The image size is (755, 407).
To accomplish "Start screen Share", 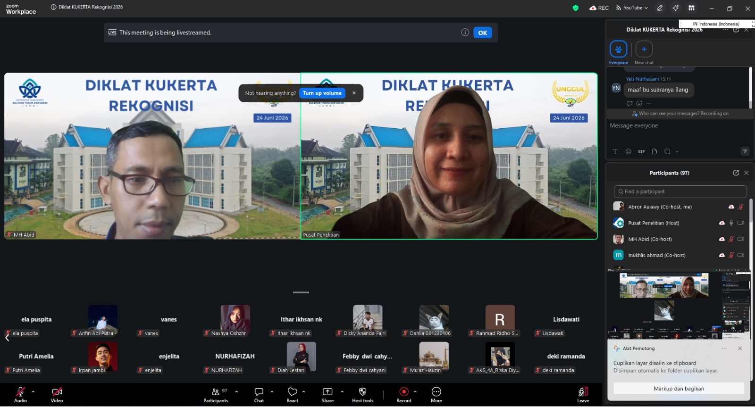I will click(x=327, y=394).
